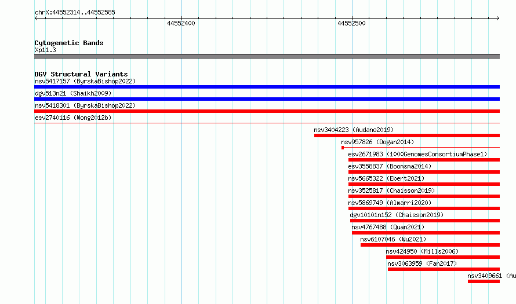Open nsv957826 (Dogan2014) label
The width and height of the screenshot is (516, 304).
point(377,142)
